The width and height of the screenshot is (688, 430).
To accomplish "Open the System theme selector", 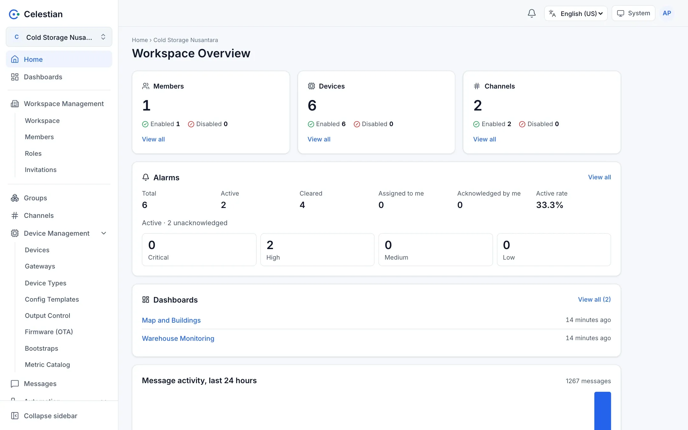I will (x=633, y=13).
